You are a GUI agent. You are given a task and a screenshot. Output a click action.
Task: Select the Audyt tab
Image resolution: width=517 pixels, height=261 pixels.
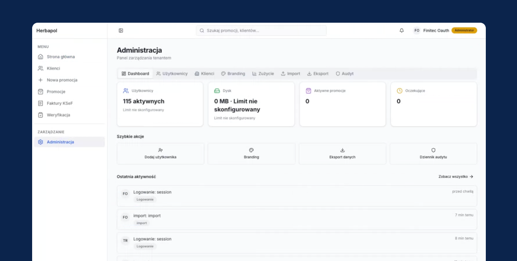[345, 74]
